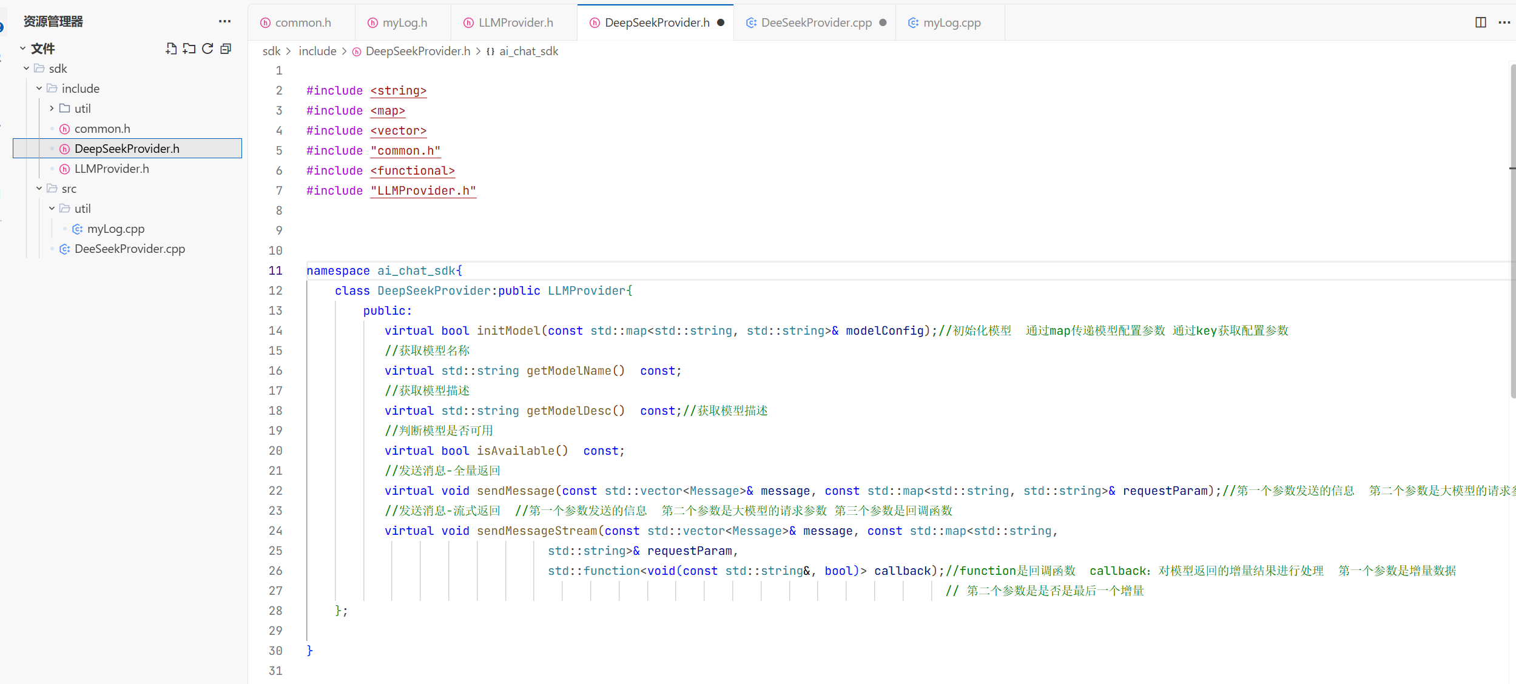1516x684 pixels.
Task: Open DeeSeekProvider.cpp in the file tree
Action: [x=129, y=249]
